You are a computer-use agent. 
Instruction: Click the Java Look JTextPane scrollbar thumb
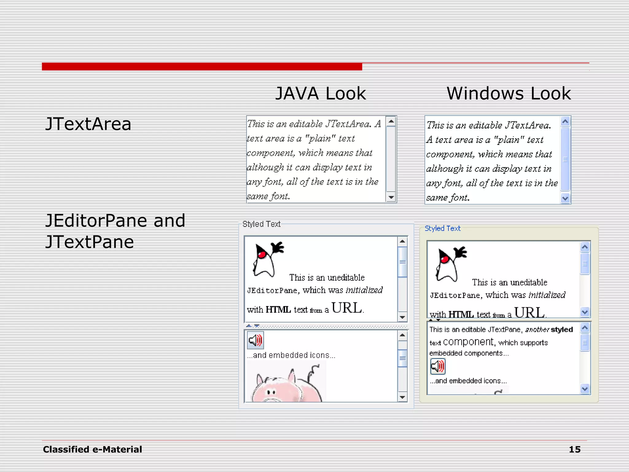(x=402, y=358)
